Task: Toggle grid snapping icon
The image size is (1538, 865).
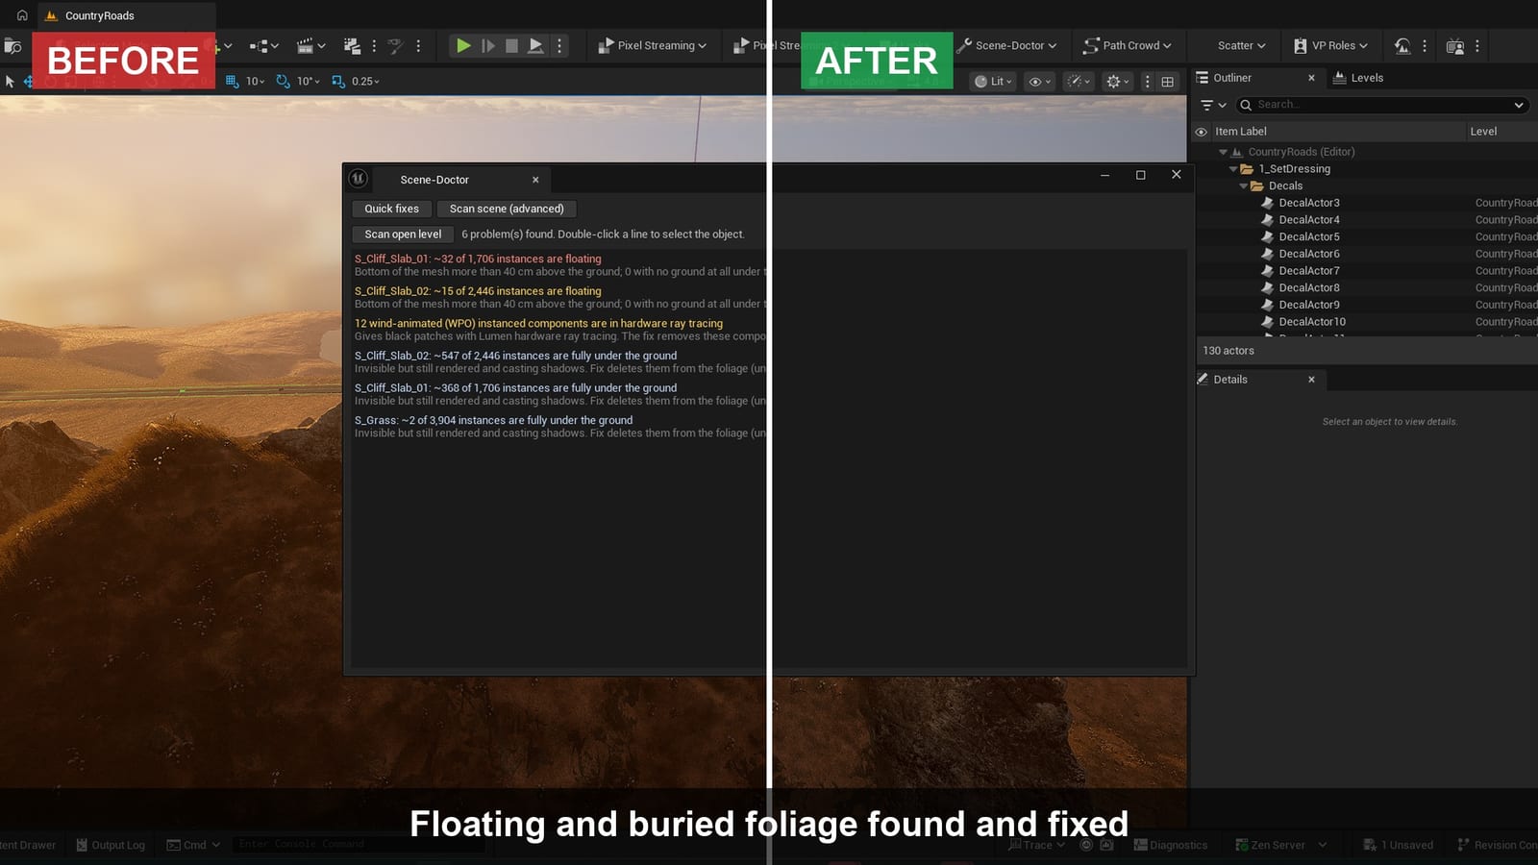Action: click(232, 81)
